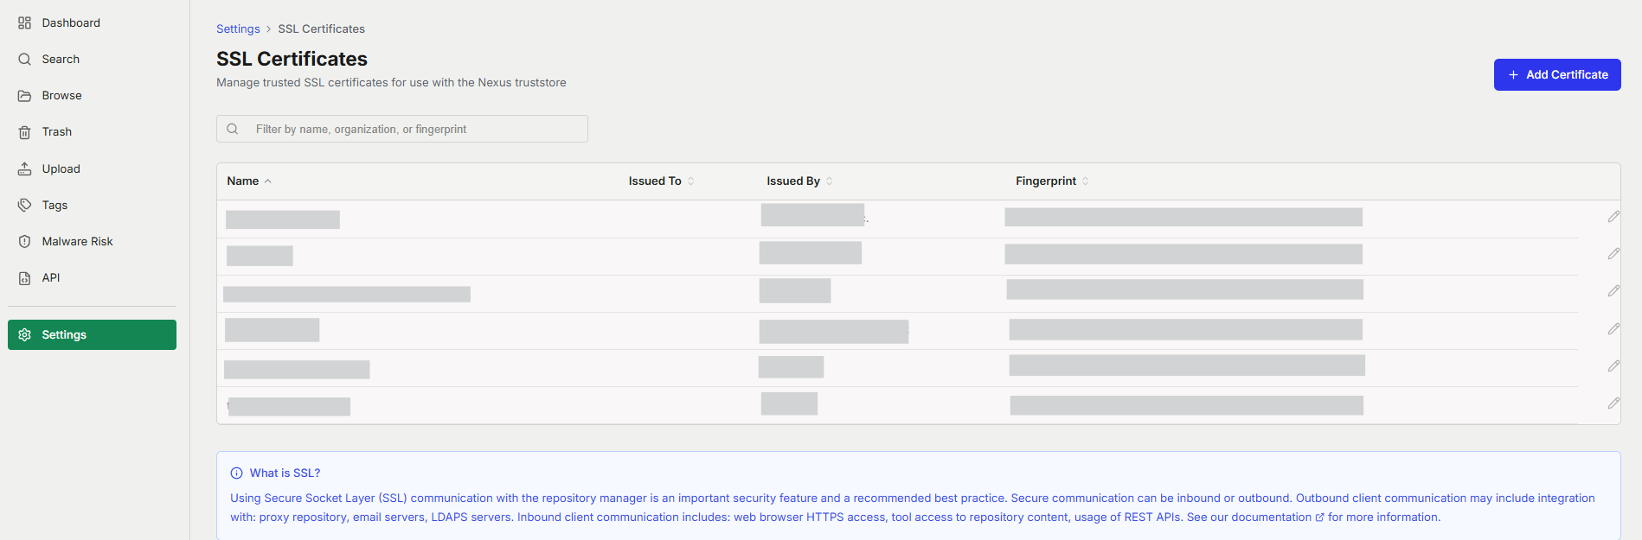
Task: Focus the certificate filter input field
Action: pos(402,129)
